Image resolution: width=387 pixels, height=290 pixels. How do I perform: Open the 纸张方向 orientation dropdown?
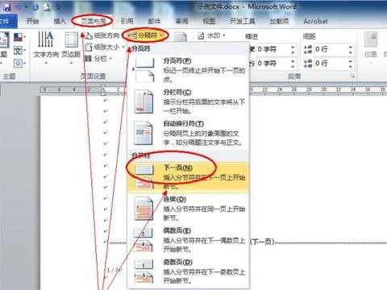click(103, 35)
